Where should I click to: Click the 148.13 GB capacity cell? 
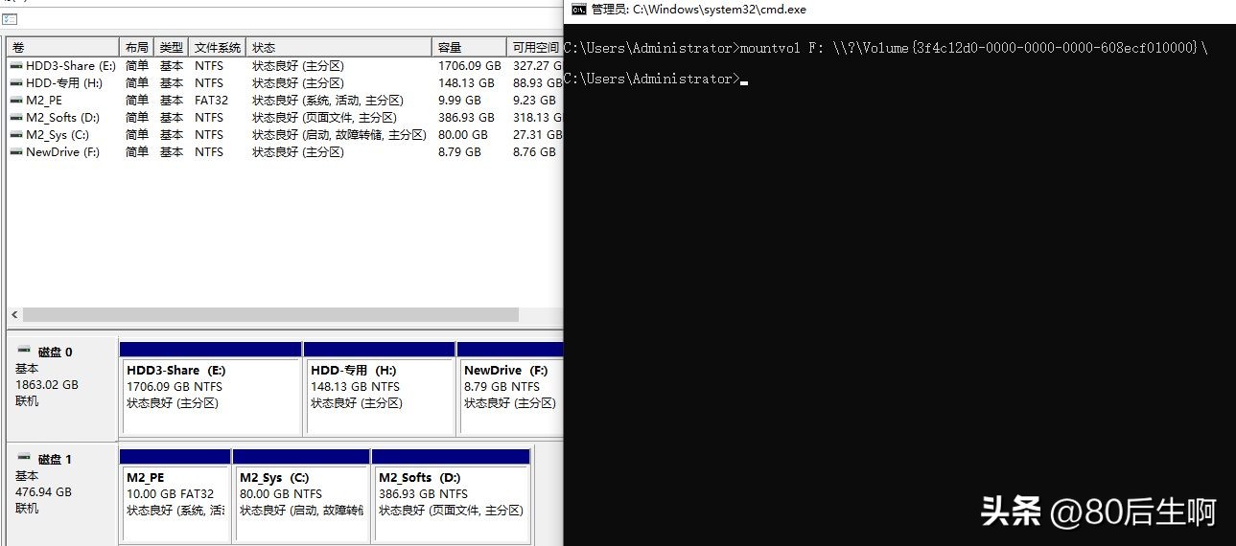[467, 83]
